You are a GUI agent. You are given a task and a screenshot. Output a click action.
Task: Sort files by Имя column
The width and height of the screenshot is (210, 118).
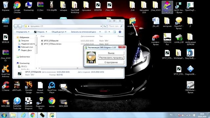(x=42, y=36)
